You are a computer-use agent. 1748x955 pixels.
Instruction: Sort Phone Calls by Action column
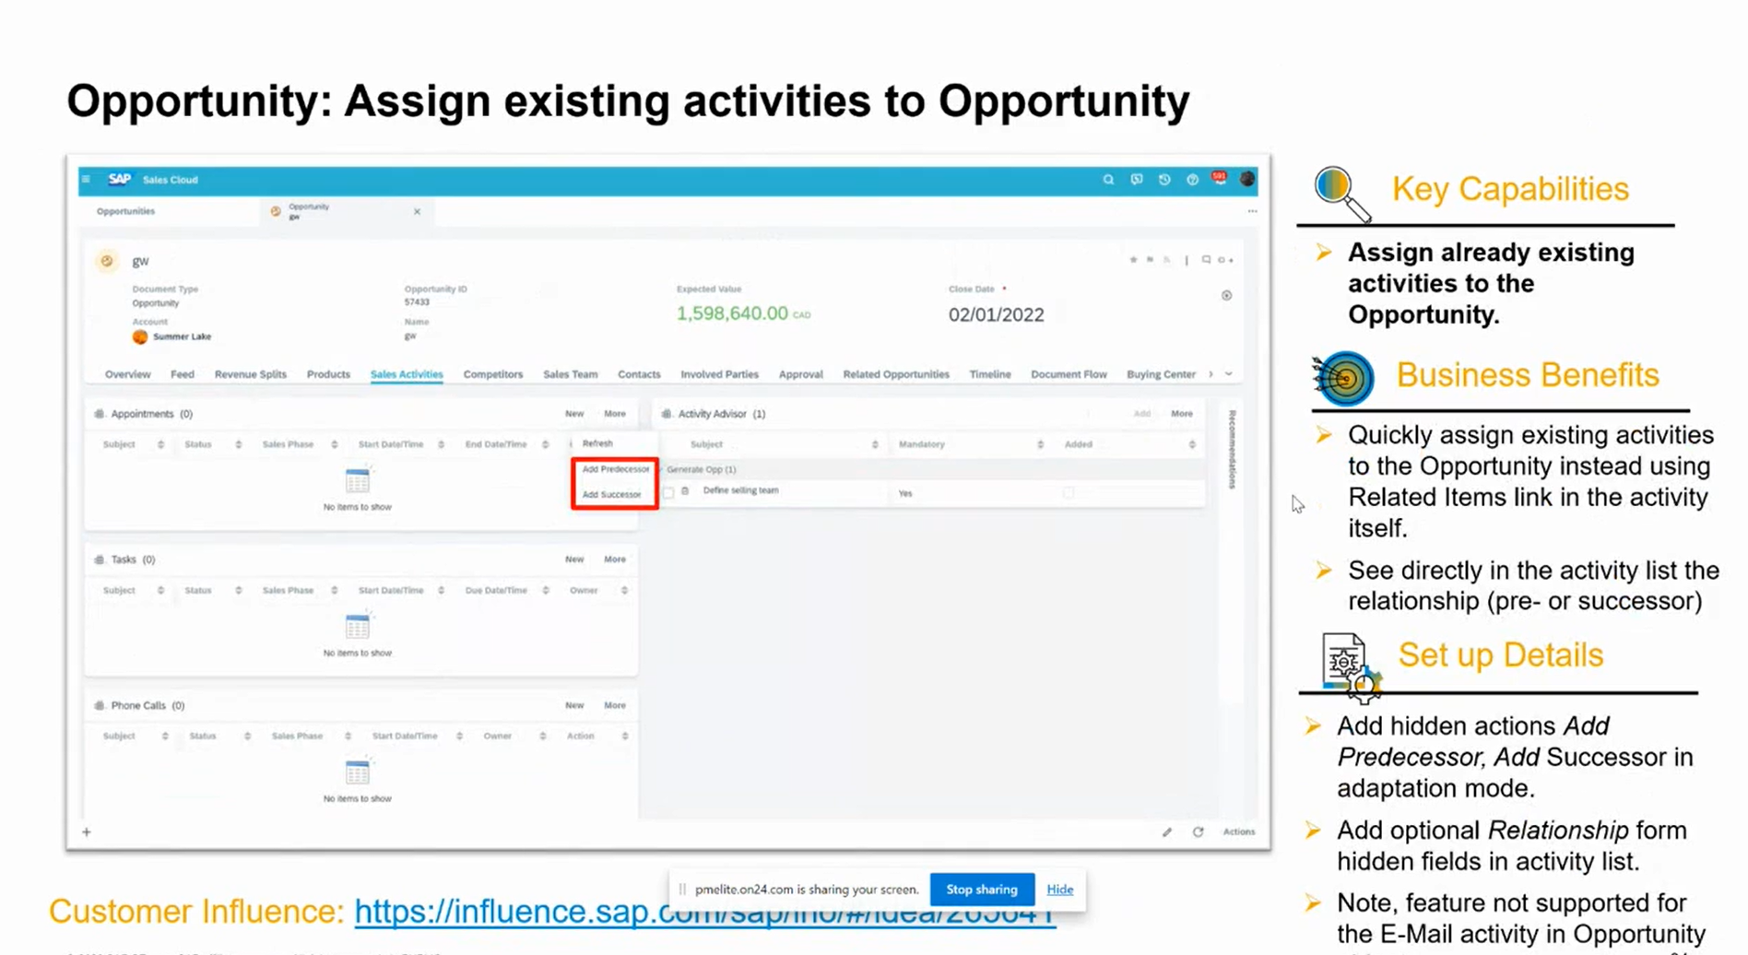pyautogui.click(x=624, y=736)
